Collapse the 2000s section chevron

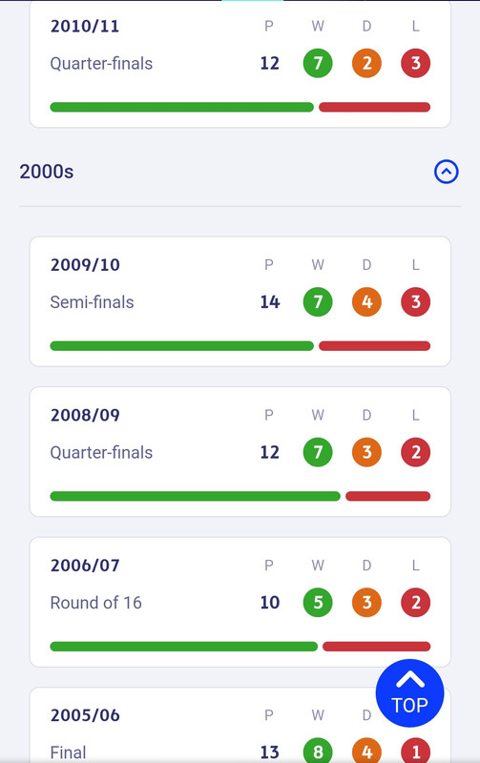(x=446, y=172)
